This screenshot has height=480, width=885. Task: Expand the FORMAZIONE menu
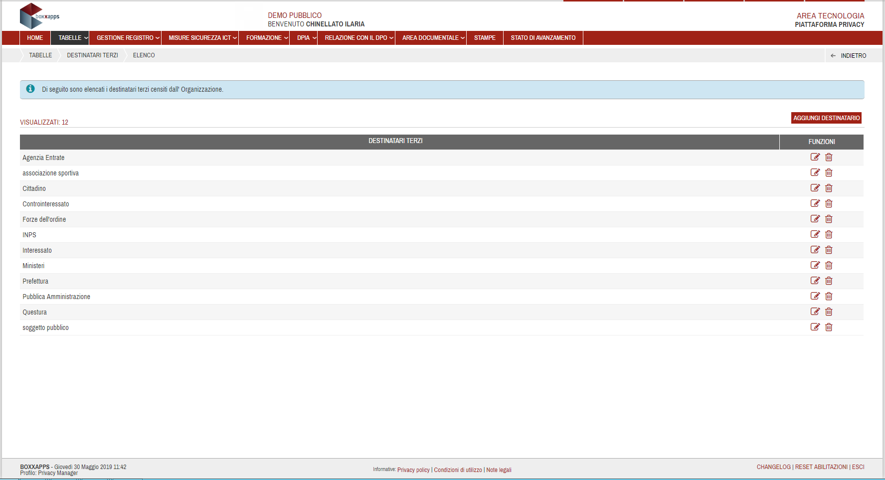coord(264,38)
